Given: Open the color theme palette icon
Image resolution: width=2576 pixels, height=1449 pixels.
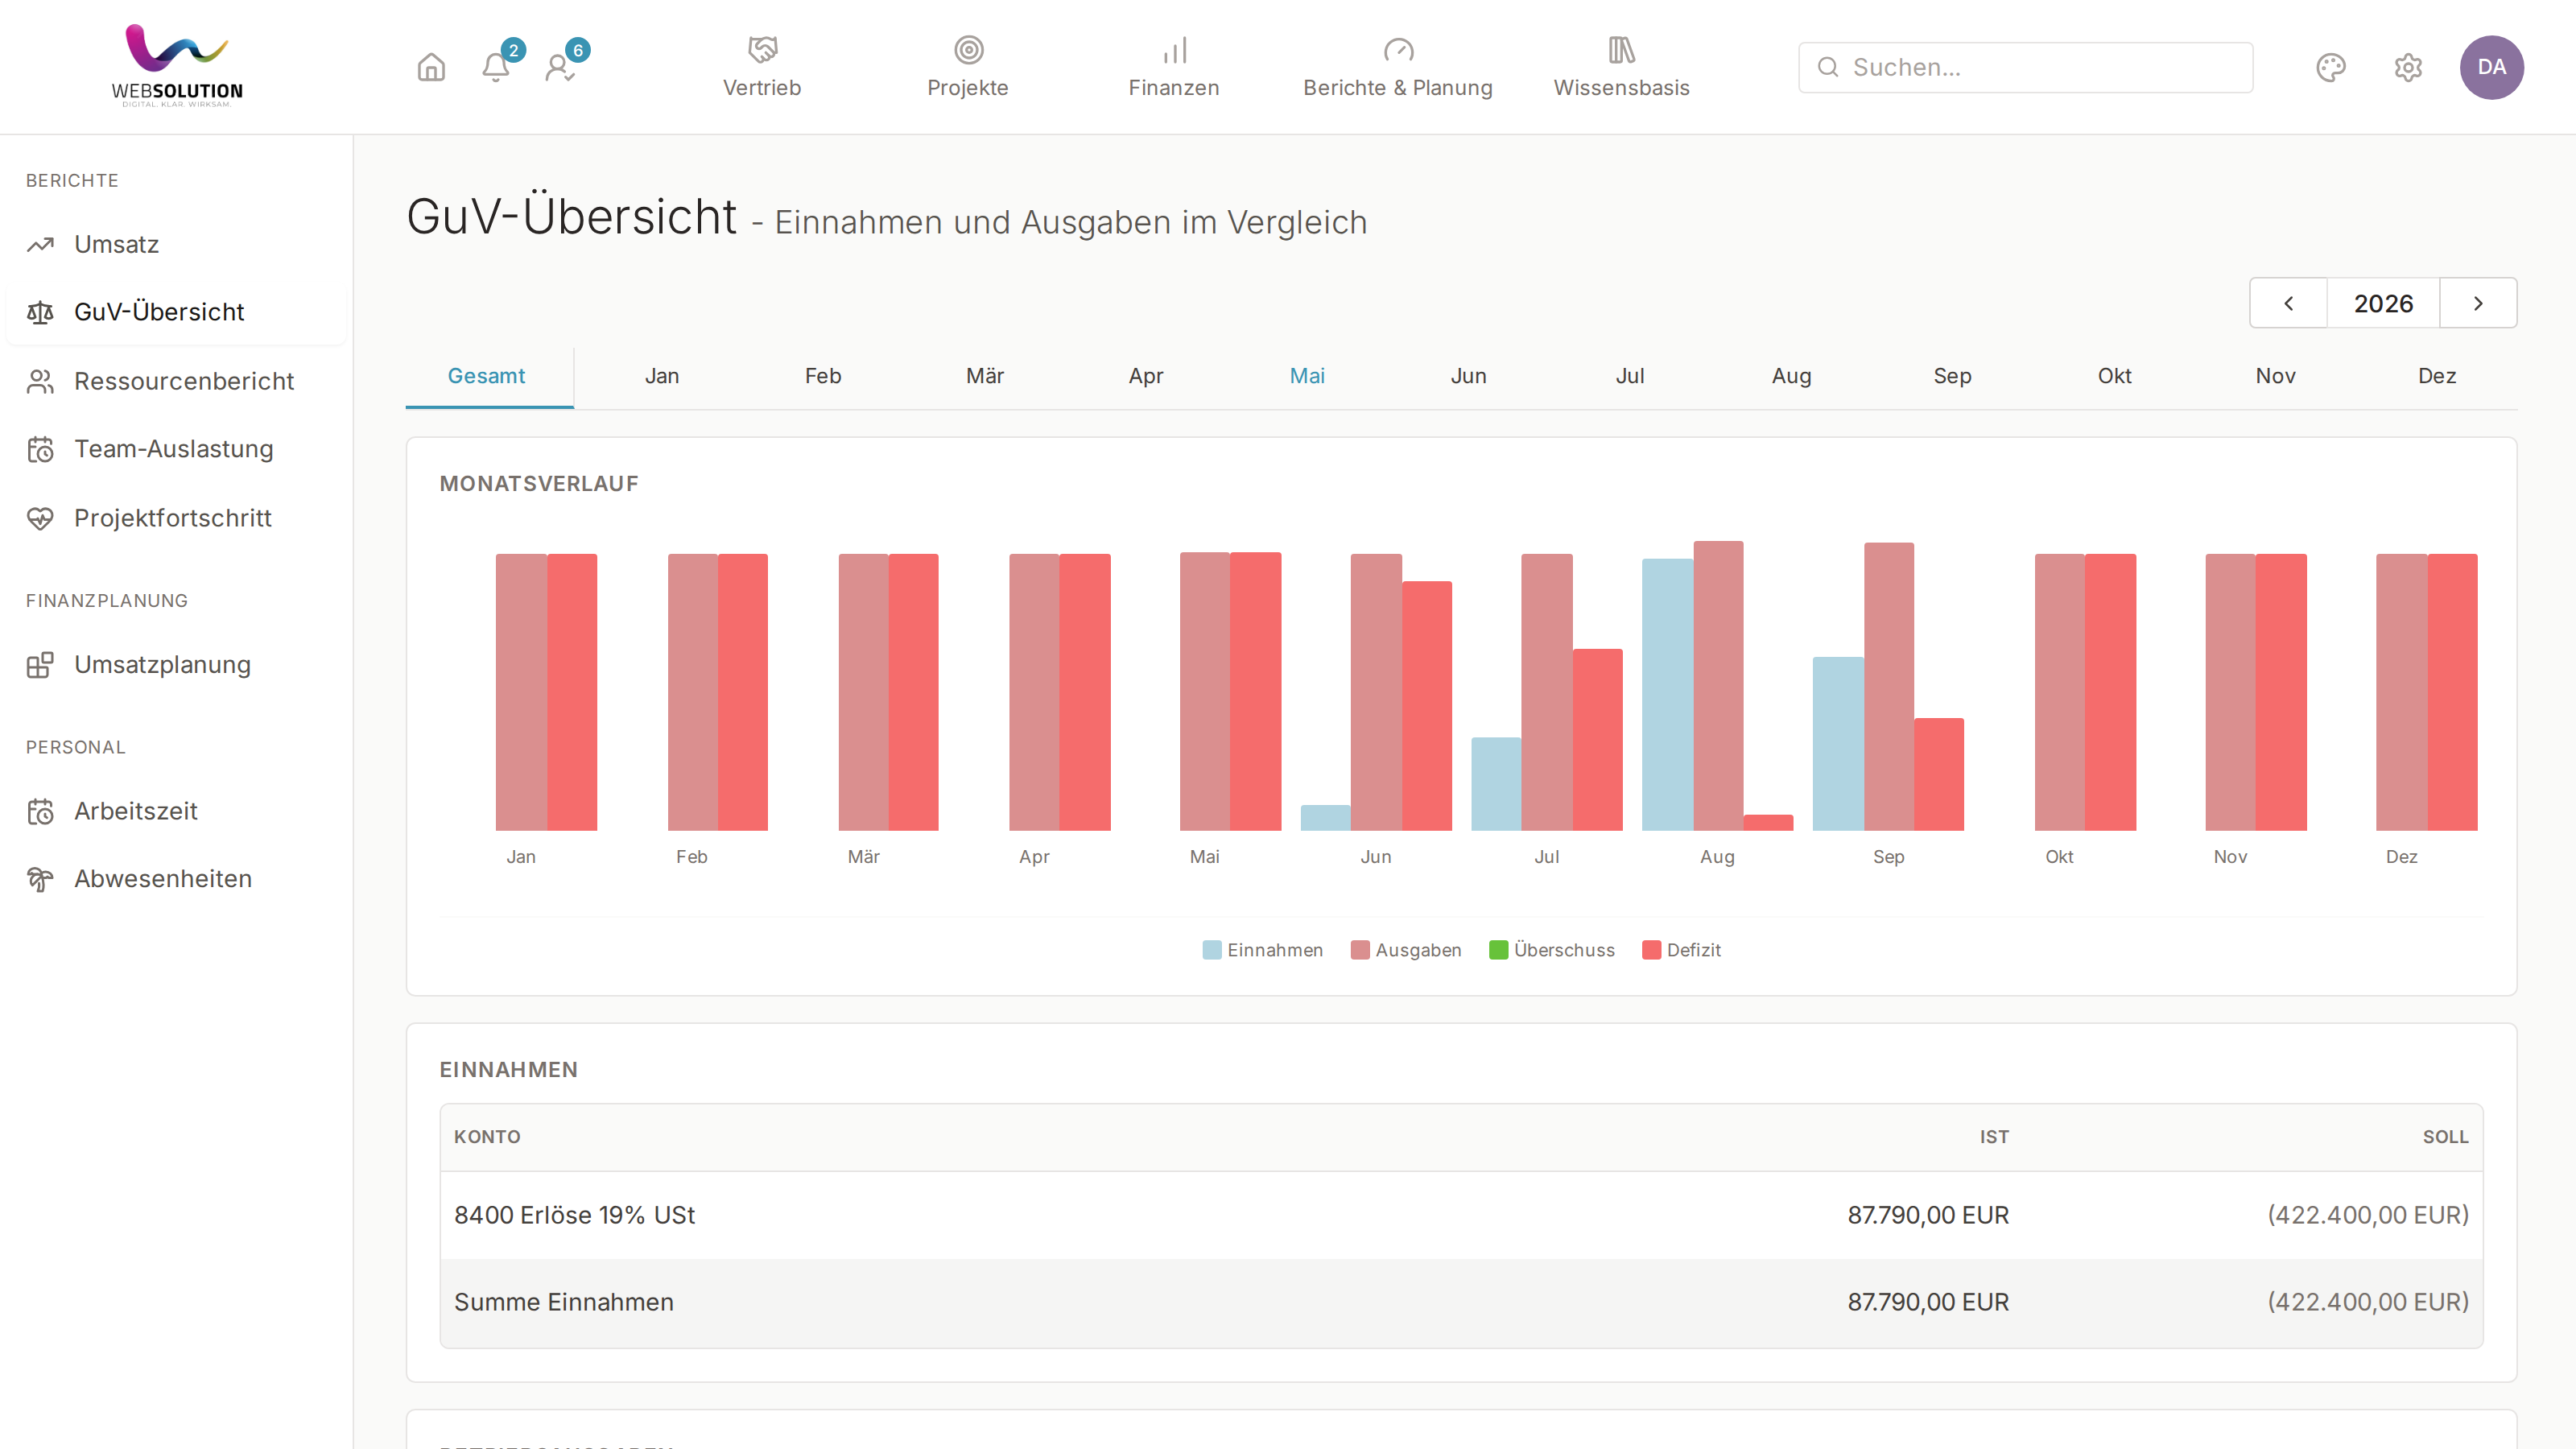Looking at the screenshot, I should (x=2331, y=67).
